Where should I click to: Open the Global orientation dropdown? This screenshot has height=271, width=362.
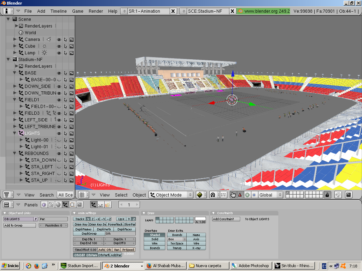(270, 195)
